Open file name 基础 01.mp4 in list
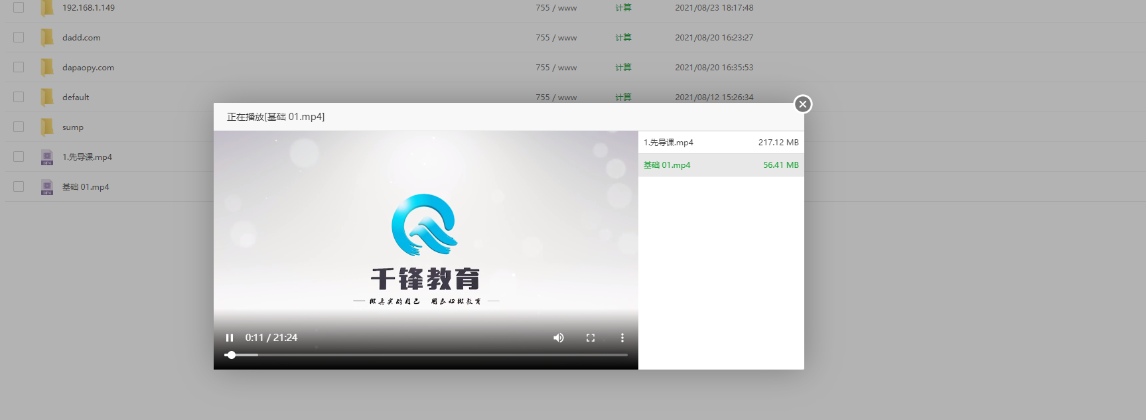This screenshot has height=420, width=1146. [86, 187]
